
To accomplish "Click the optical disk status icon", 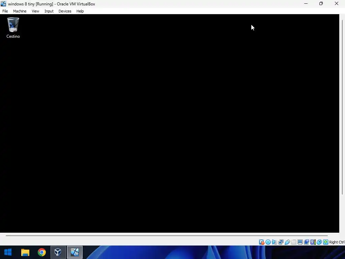I will [268, 242].
